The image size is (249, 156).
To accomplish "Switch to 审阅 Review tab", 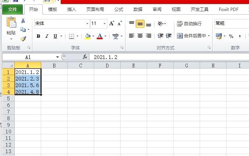I will [x=157, y=10].
